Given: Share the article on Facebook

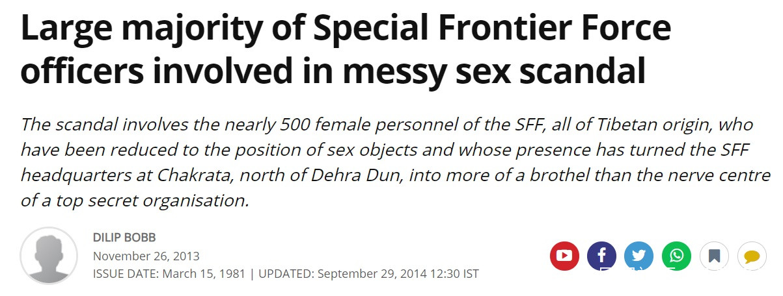Looking at the screenshot, I should 601,256.
